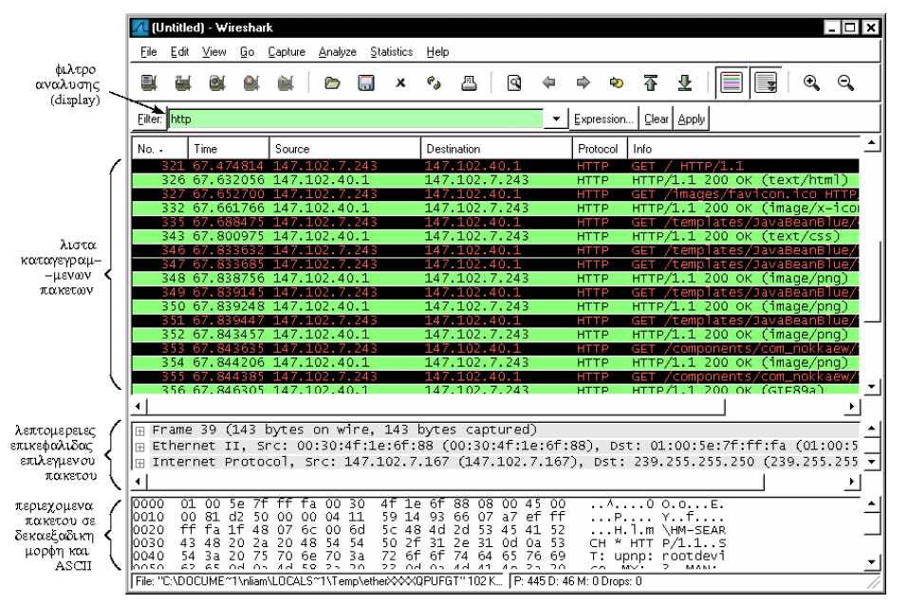Select packet 332 image/x-icon response
908x604 pixels.
pyautogui.click(x=495, y=209)
